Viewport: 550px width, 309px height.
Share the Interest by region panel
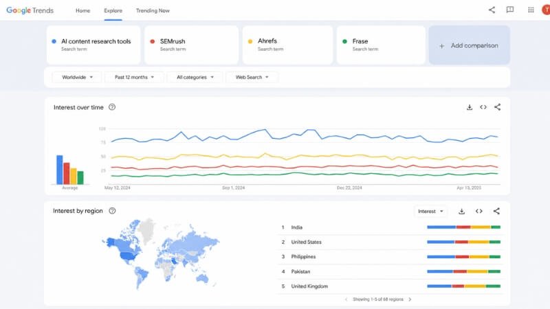coord(496,211)
